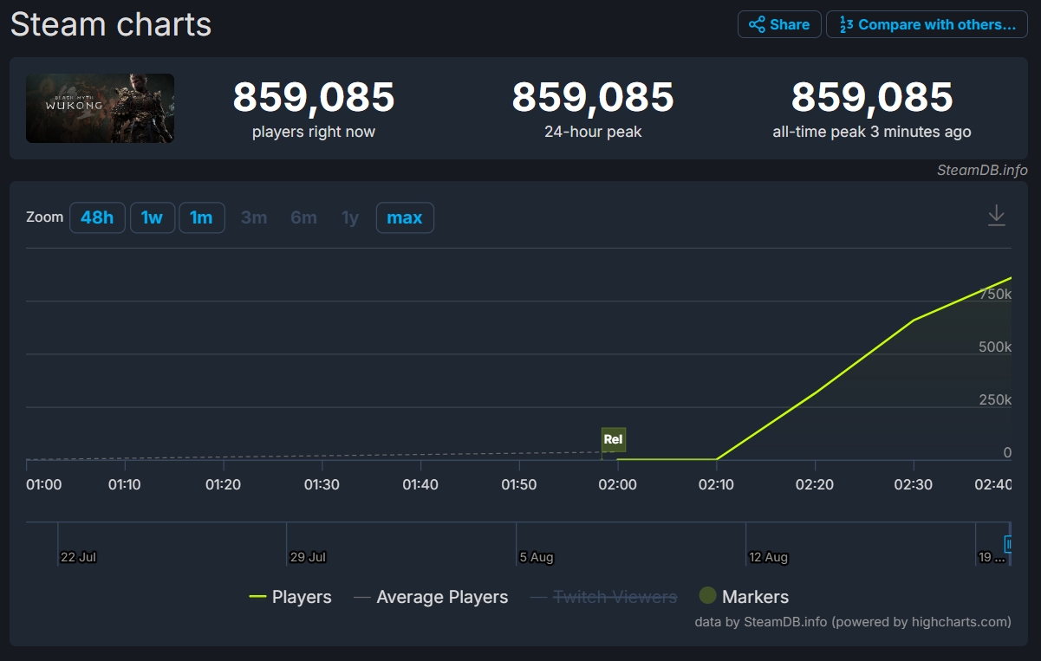
Task: Select the 1w zoom range
Action: (x=153, y=217)
